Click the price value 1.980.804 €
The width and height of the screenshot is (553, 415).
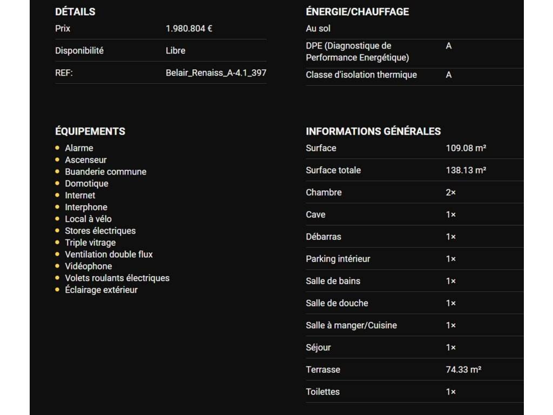click(189, 28)
